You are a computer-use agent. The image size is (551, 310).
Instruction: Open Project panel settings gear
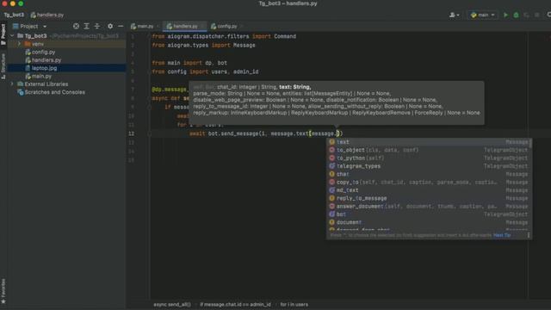pos(110,26)
